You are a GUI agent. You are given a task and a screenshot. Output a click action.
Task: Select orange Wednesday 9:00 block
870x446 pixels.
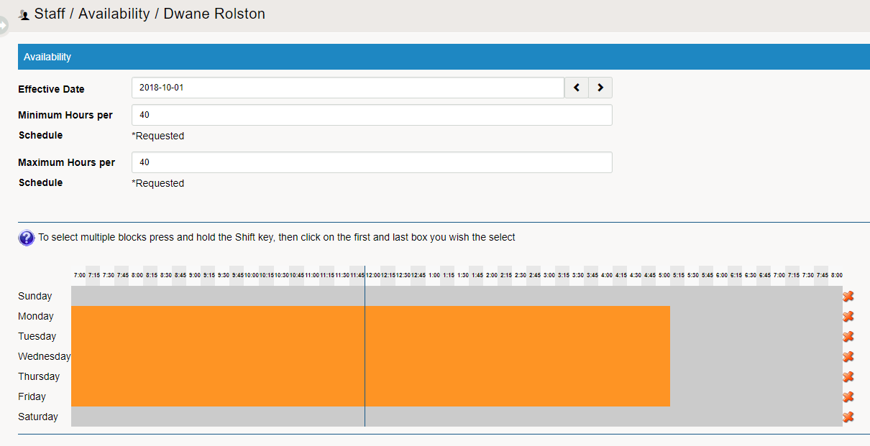[194, 356]
